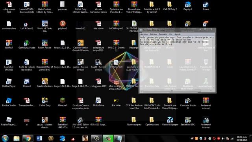This screenshot has width=252, height=142.
Task: Open the Optimizacion folder icon
Action: click(x=152, y=121)
